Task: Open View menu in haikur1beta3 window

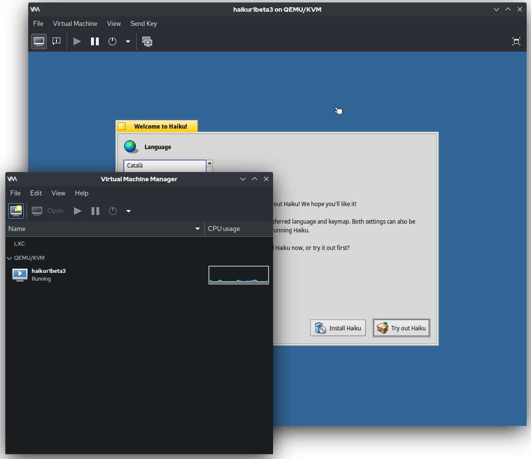Action: coord(114,23)
